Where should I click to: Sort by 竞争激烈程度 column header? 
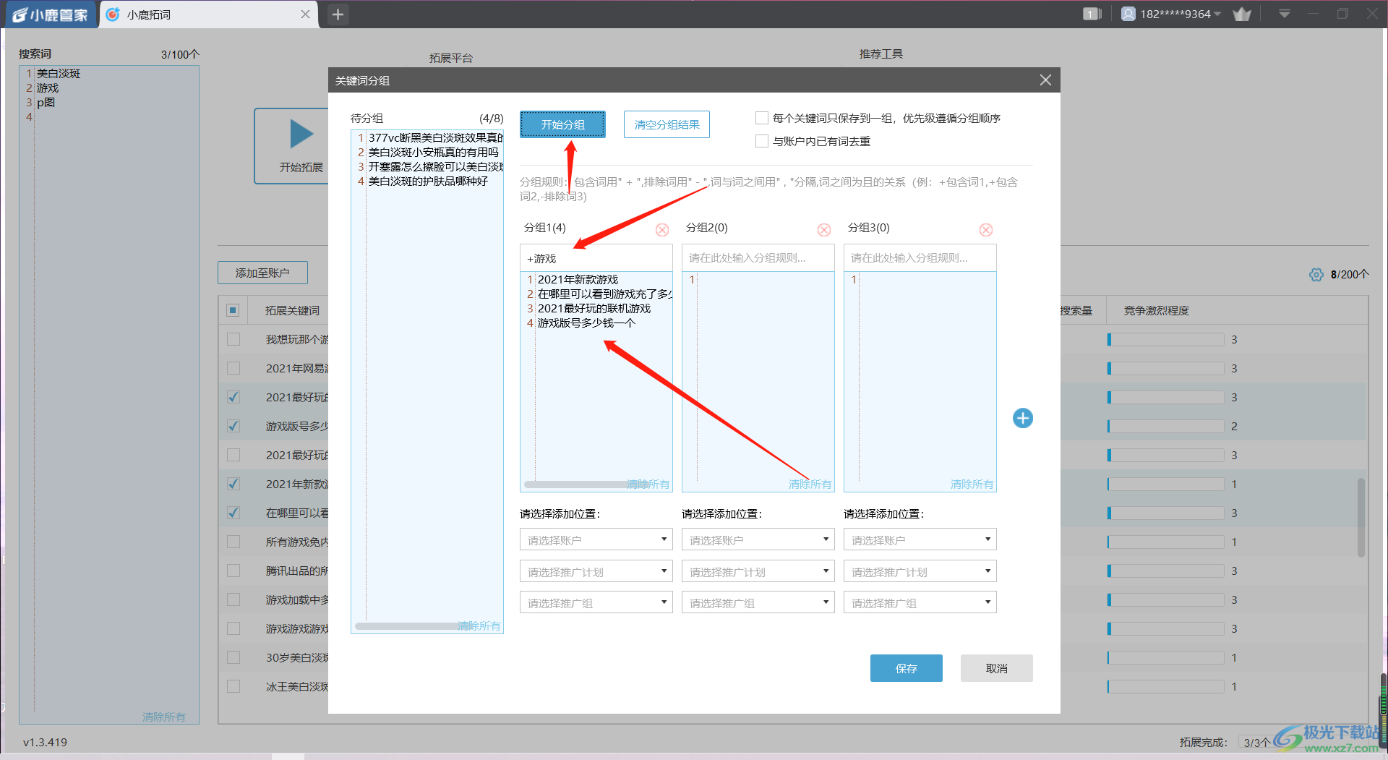(1156, 310)
